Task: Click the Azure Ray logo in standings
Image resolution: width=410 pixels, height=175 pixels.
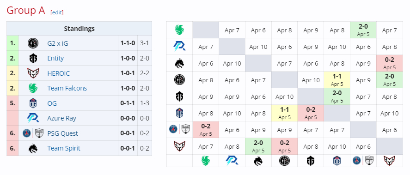Action: (x=33, y=118)
